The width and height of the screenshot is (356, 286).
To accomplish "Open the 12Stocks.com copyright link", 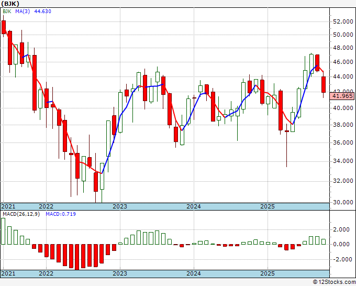I will tap(334, 282).
